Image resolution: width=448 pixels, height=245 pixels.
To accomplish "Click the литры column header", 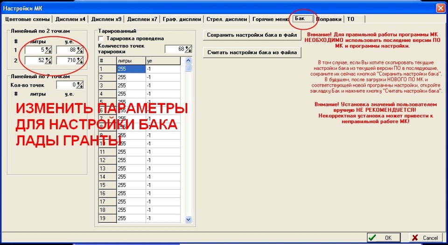I will [x=131, y=61].
